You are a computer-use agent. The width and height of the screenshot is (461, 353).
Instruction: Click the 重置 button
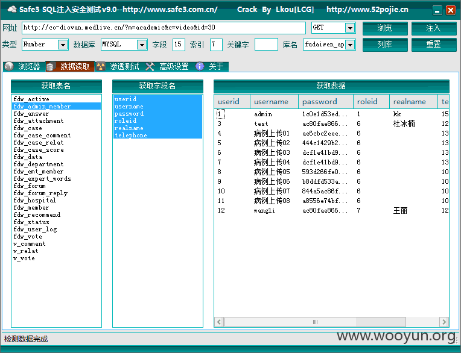point(434,45)
